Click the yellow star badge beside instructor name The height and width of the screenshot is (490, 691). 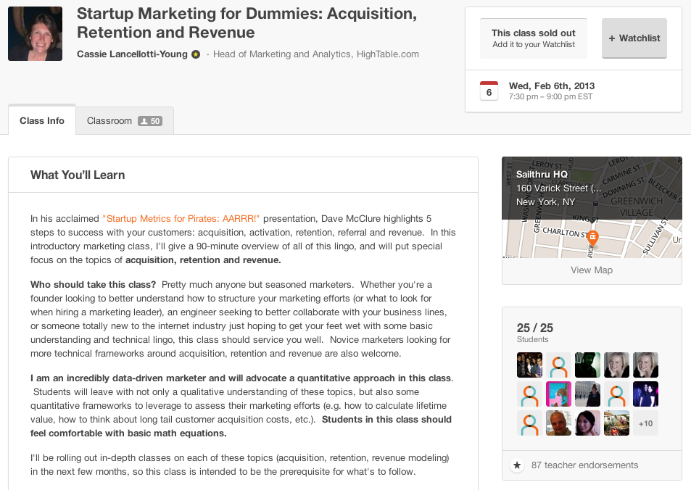coord(196,54)
